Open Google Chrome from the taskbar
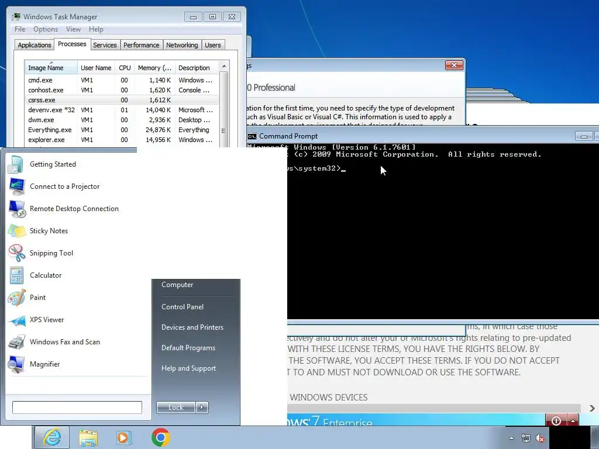 pyautogui.click(x=160, y=437)
